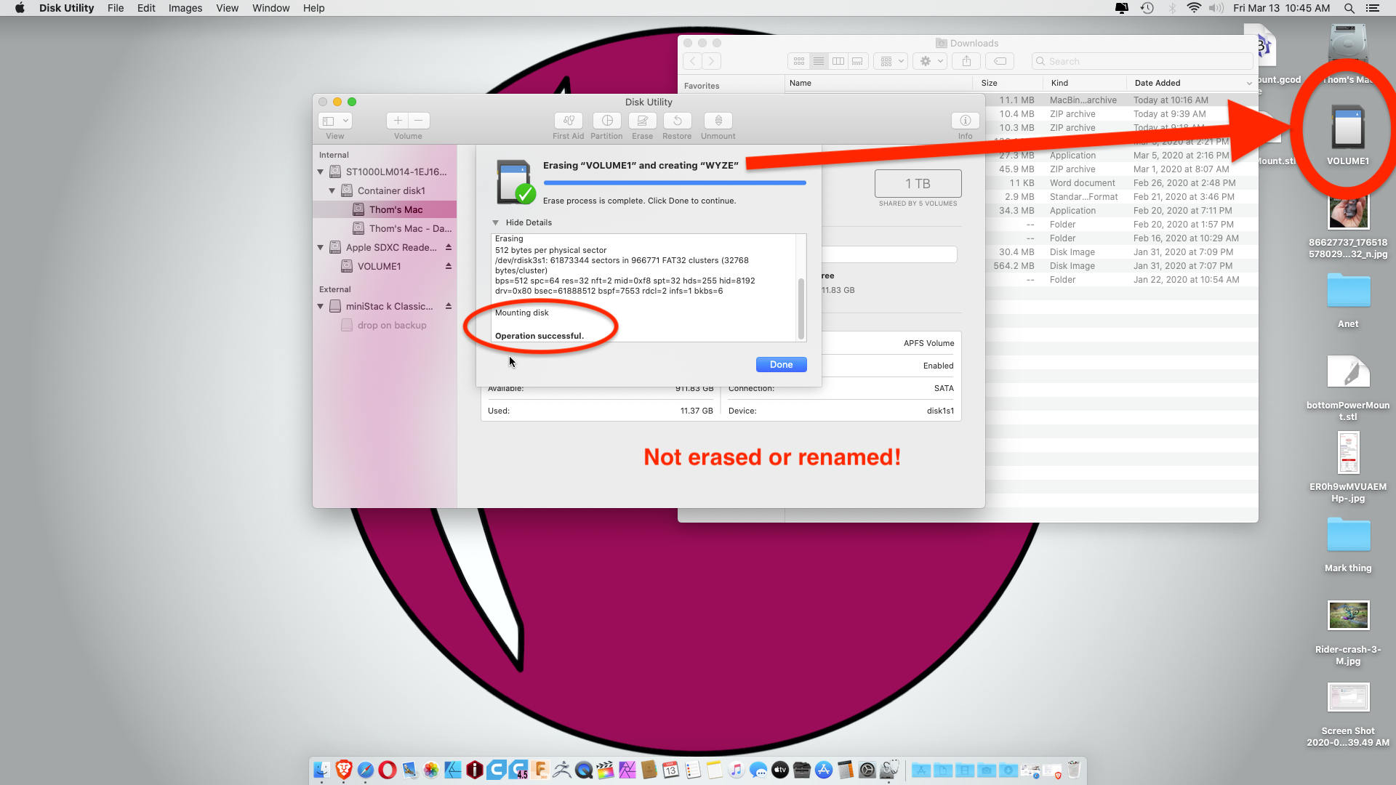Collapse the Hide Details disclosure triangle
This screenshot has width=1396, height=785.
point(496,223)
